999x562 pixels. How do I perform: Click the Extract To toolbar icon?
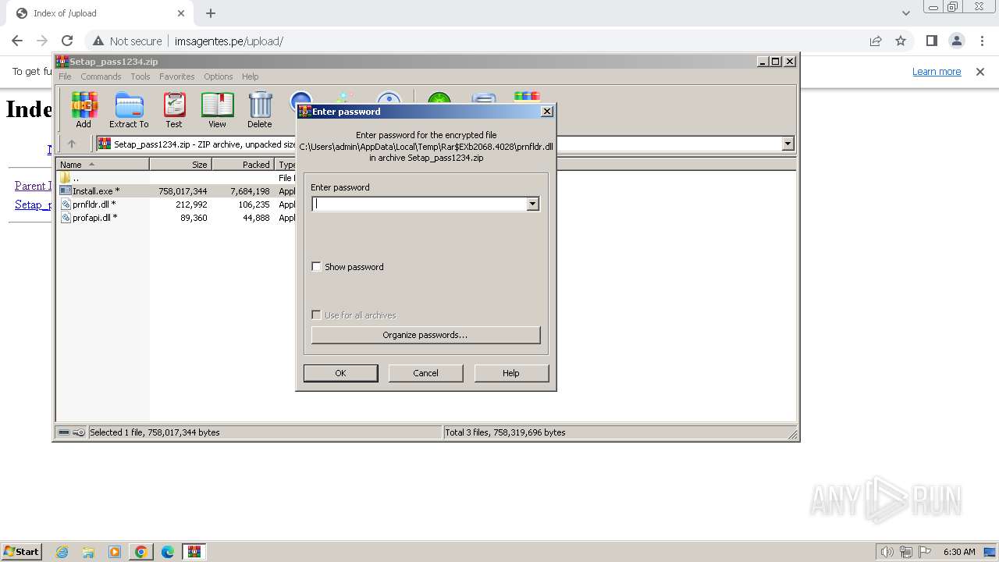[x=129, y=109]
